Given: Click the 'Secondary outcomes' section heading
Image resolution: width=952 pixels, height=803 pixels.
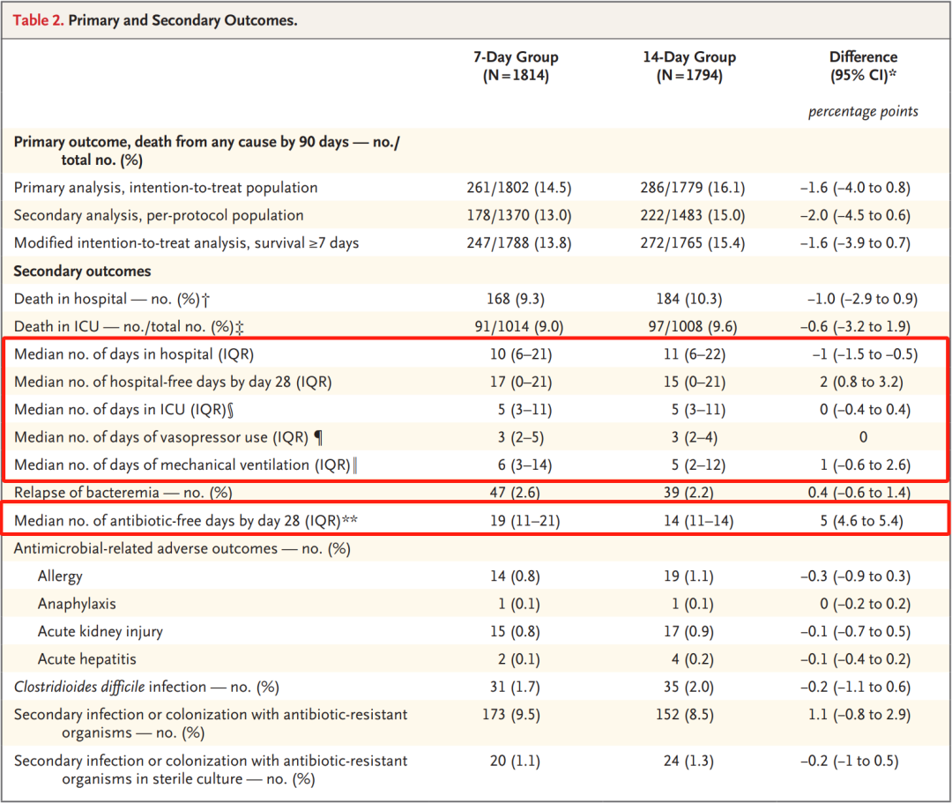Looking at the screenshot, I should 82,271.
